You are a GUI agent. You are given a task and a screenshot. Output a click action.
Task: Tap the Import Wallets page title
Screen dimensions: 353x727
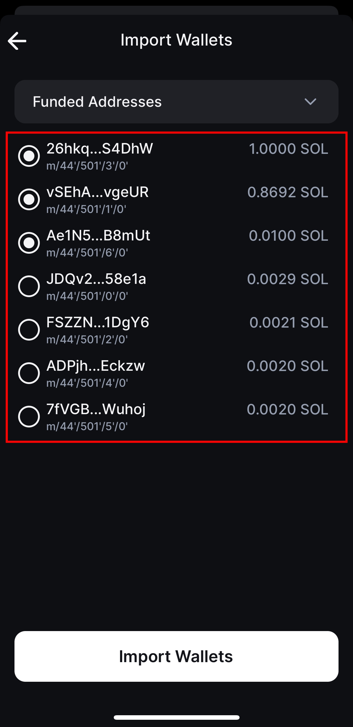176,40
